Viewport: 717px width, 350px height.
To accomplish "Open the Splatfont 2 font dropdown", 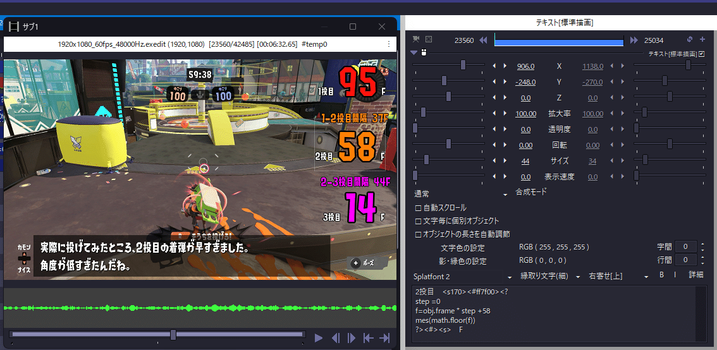I will coord(463,277).
